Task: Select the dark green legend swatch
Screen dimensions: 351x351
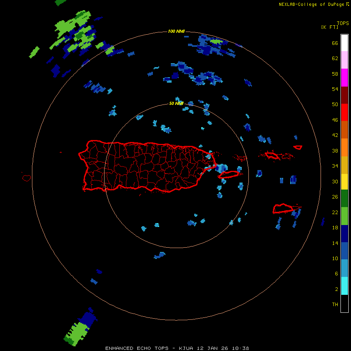Action: [344, 199]
